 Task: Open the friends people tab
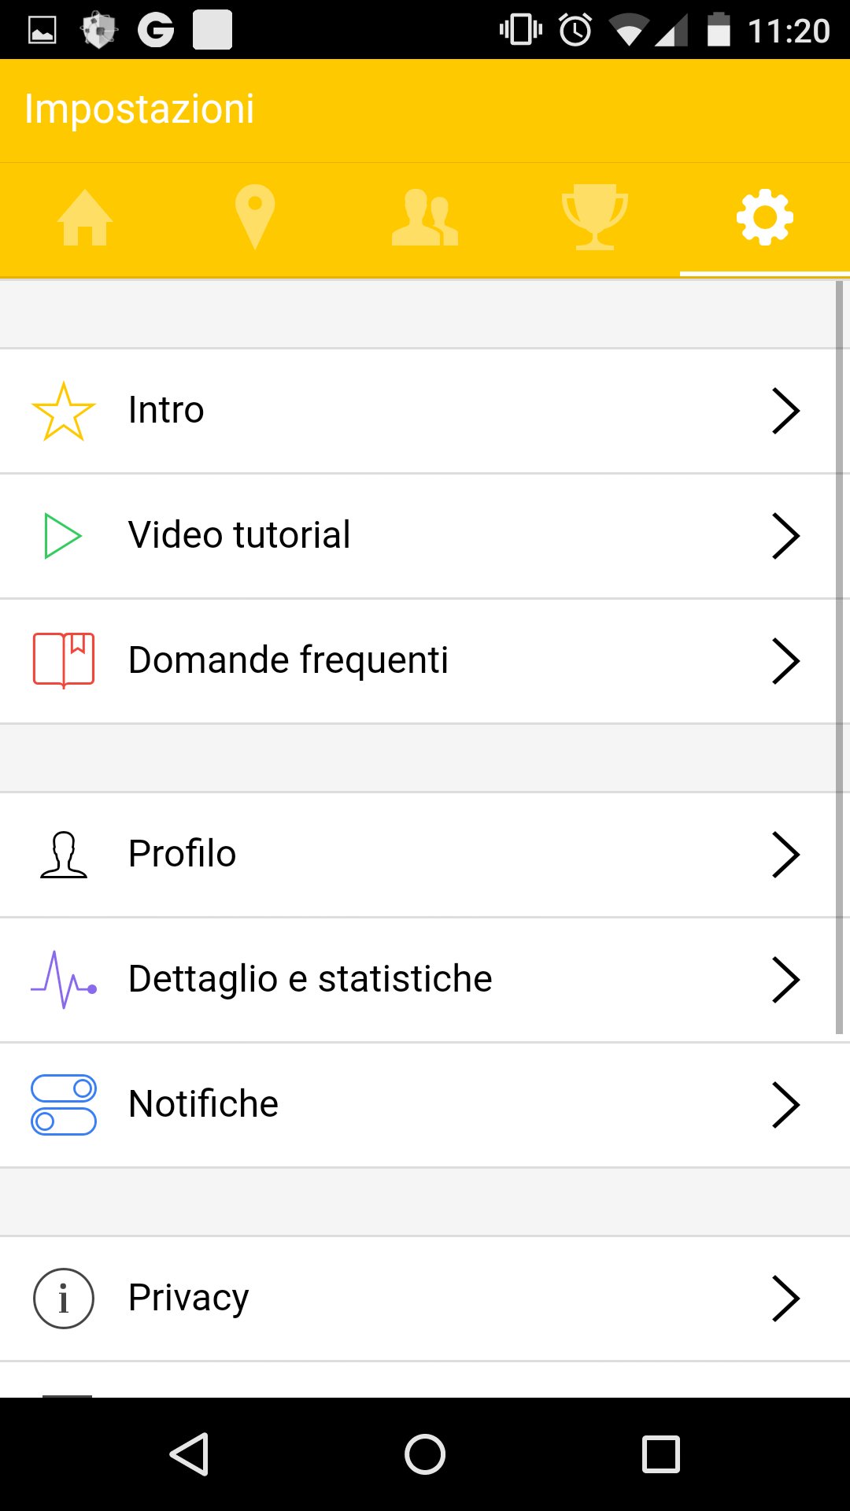(425, 218)
